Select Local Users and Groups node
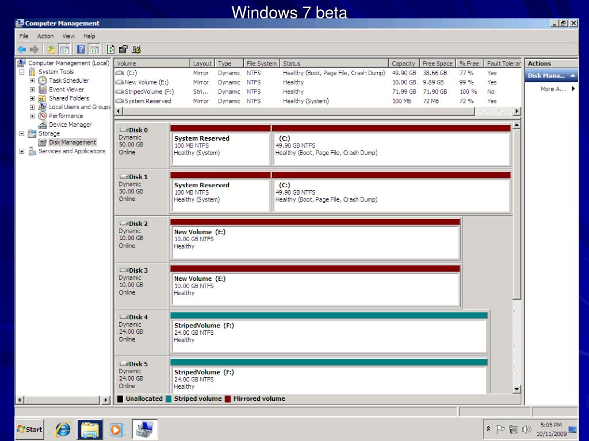The width and height of the screenshot is (589, 441). [79, 107]
